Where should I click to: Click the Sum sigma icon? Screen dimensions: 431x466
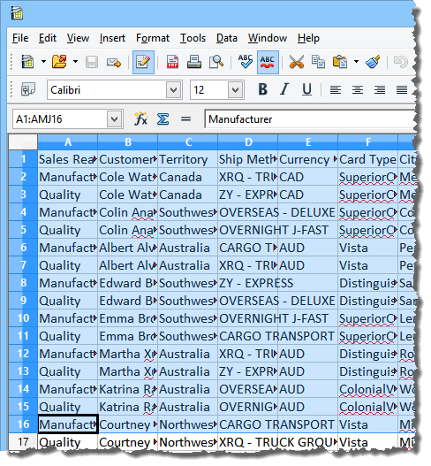pos(163,119)
